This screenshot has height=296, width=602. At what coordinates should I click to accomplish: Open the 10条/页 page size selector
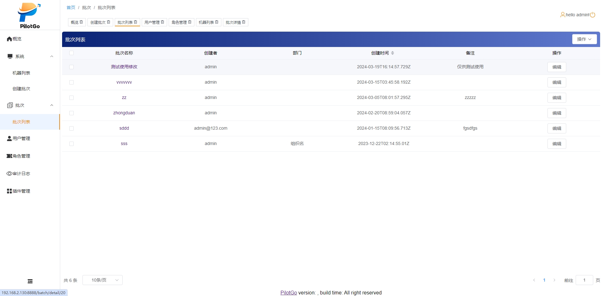point(102,280)
